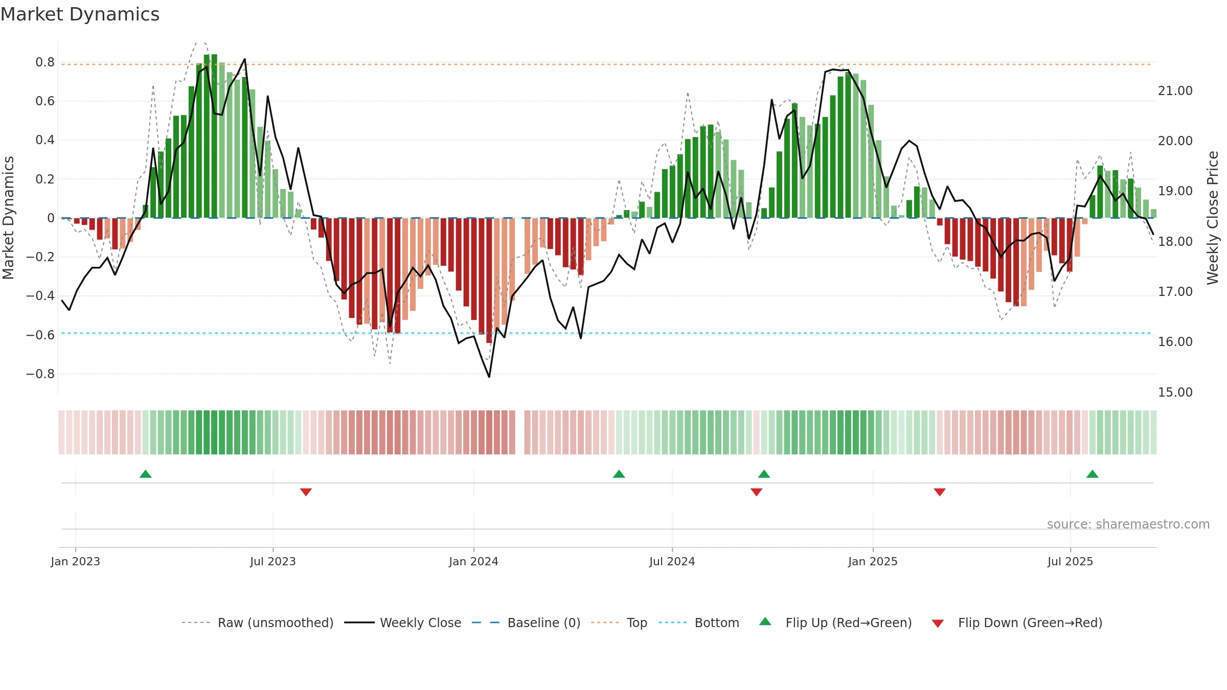The width and height of the screenshot is (1227, 690).
Task: Click the Jan 2023 x-axis label
Action: tap(76, 561)
